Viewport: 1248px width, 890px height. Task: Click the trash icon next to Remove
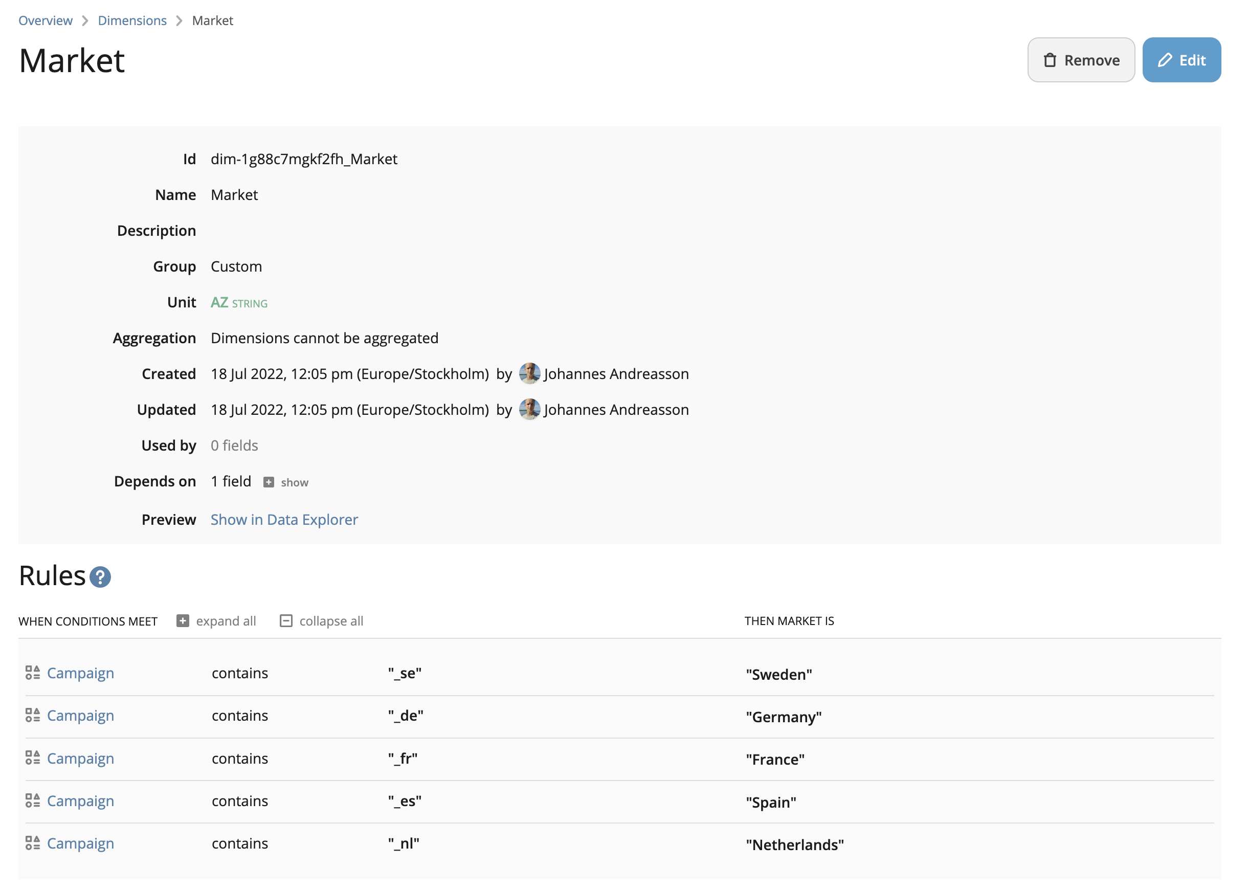(x=1051, y=60)
